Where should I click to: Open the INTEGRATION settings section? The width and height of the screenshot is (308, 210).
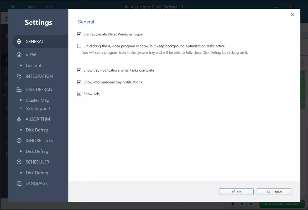click(39, 76)
